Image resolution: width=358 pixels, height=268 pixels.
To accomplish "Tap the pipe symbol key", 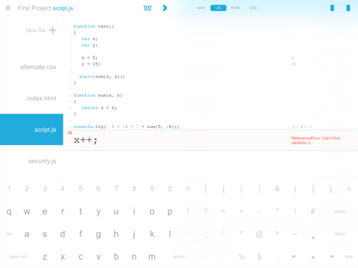I will (259, 189).
